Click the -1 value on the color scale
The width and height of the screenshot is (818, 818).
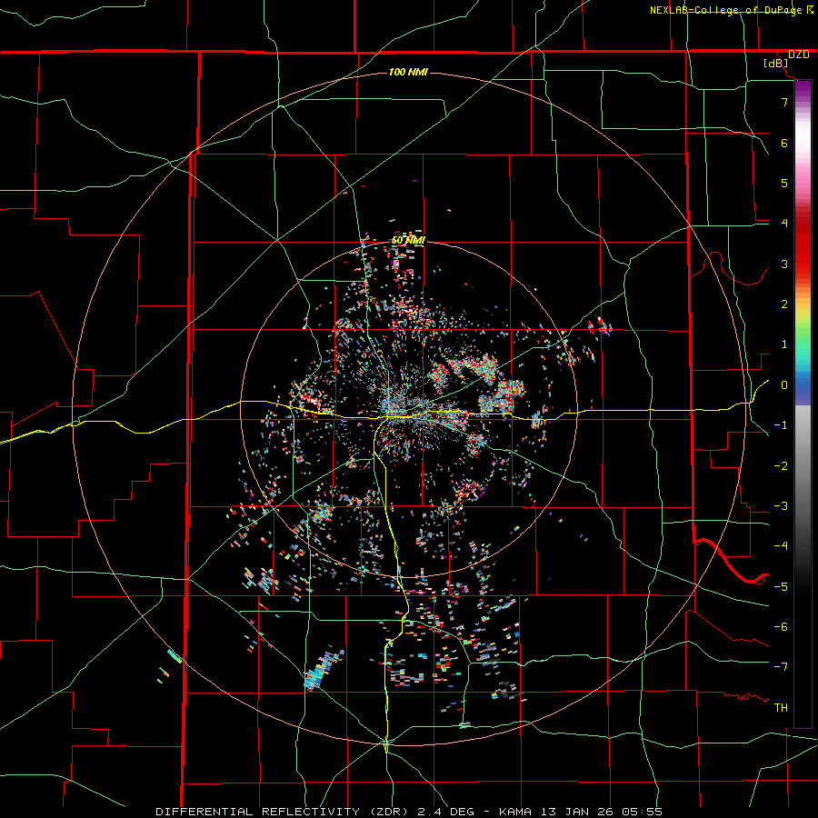781,425
